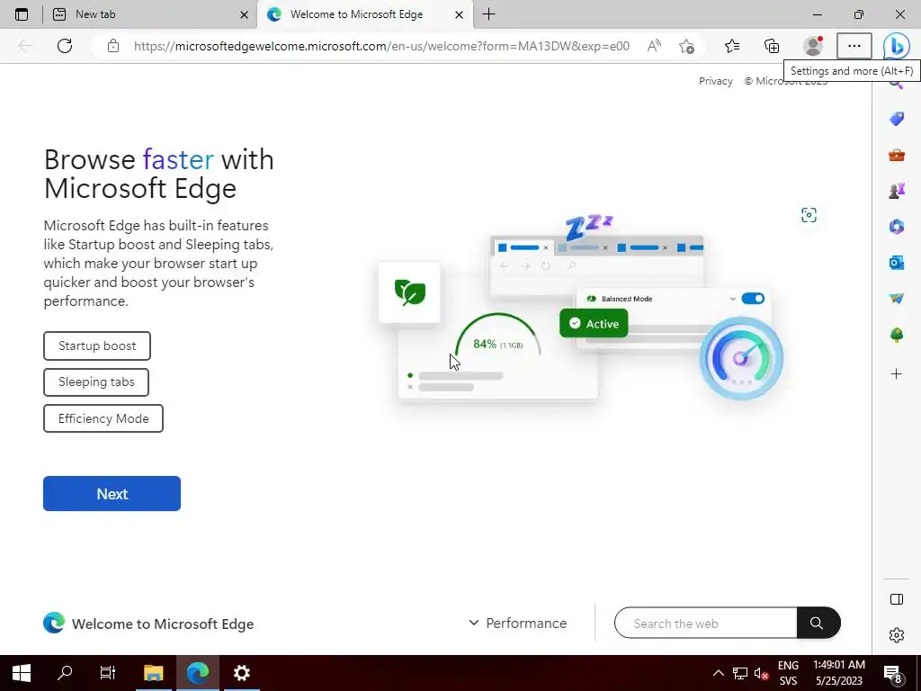Viewport: 921px width, 691px height.
Task: Click the visual search icon on image
Action: coord(809,215)
